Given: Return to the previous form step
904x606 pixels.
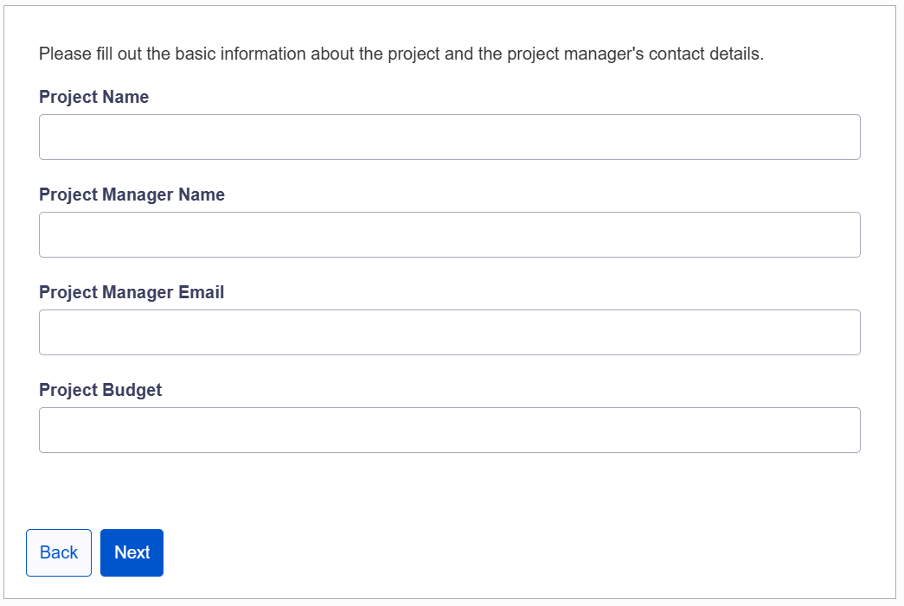Looking at the screenshot, I should click(59, 552).
